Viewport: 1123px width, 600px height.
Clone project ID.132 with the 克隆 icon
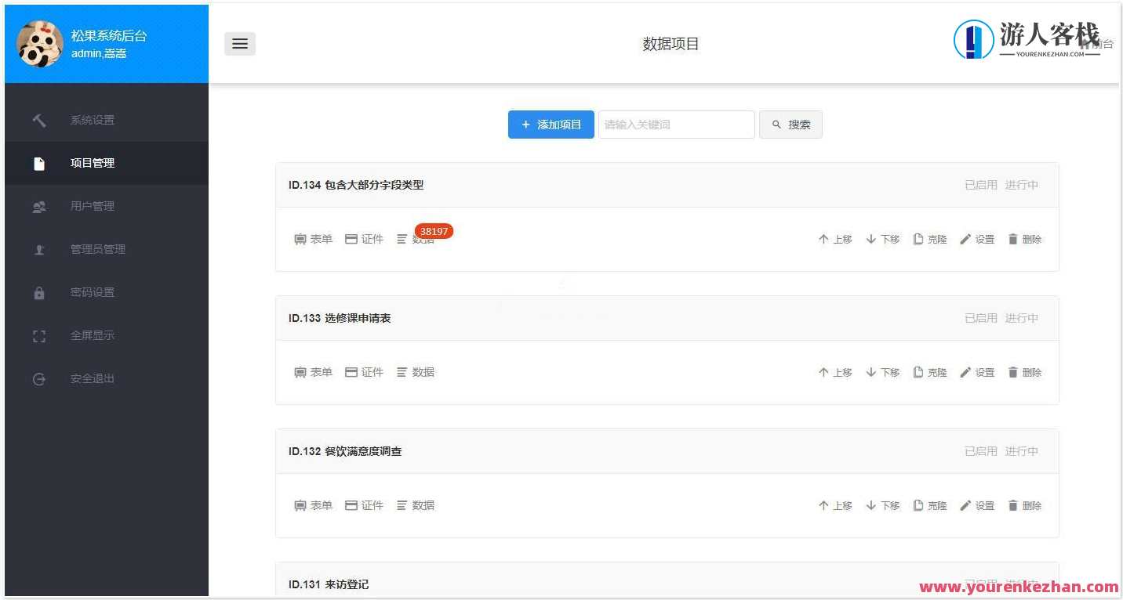[x=929, y=505]
